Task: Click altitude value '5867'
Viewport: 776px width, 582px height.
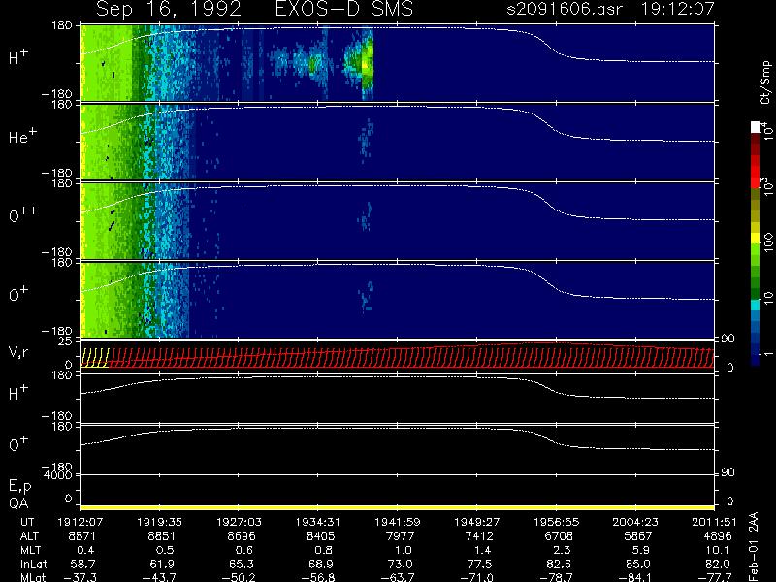Action: click(x=638, y=536)
